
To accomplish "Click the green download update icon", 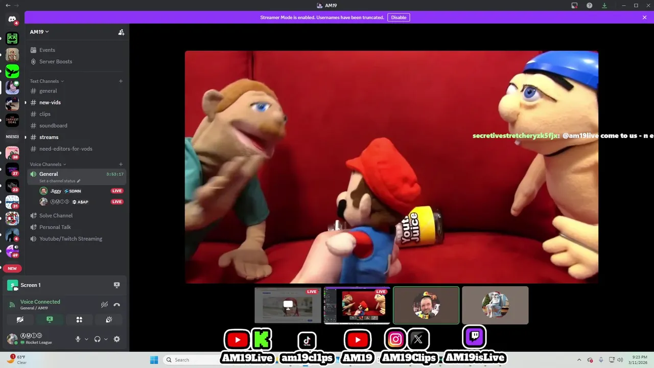I will click(x=604, y=6).
